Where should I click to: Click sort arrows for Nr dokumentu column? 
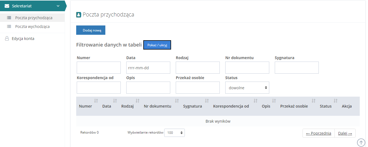[177, 101]
